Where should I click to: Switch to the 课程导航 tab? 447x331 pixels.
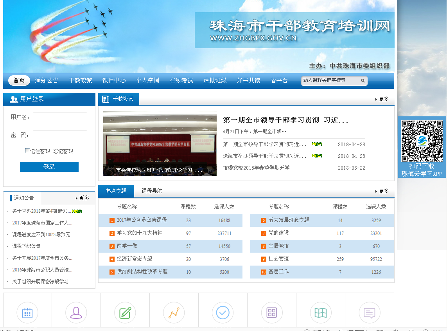coord(152,191)
